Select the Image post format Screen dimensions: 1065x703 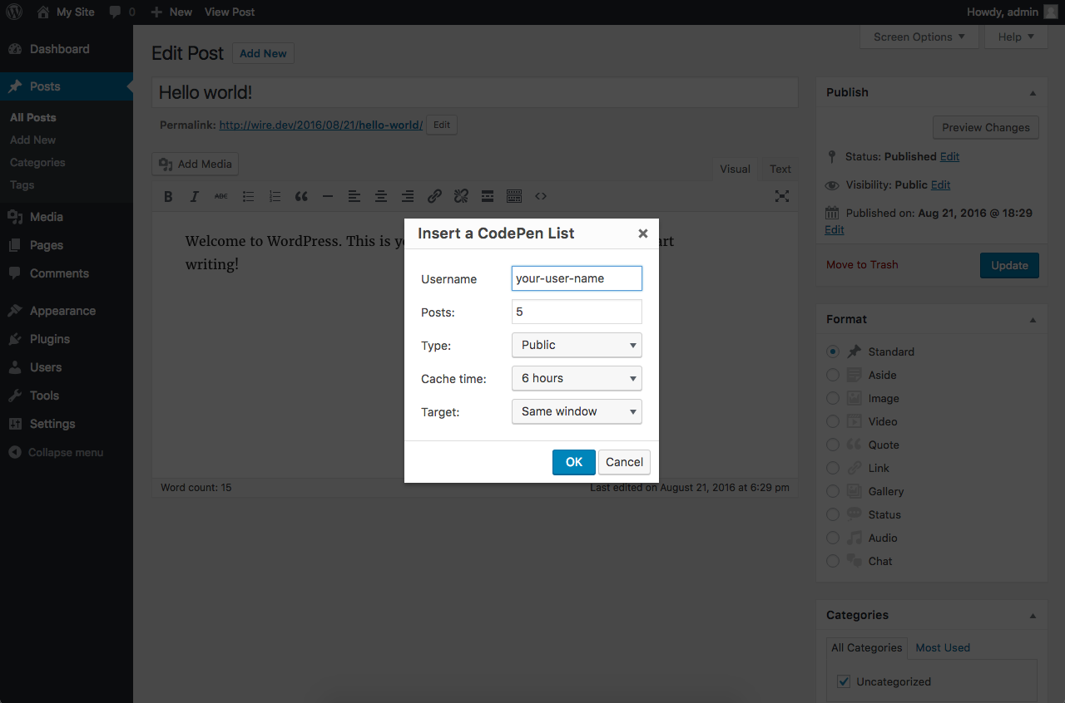833,398
